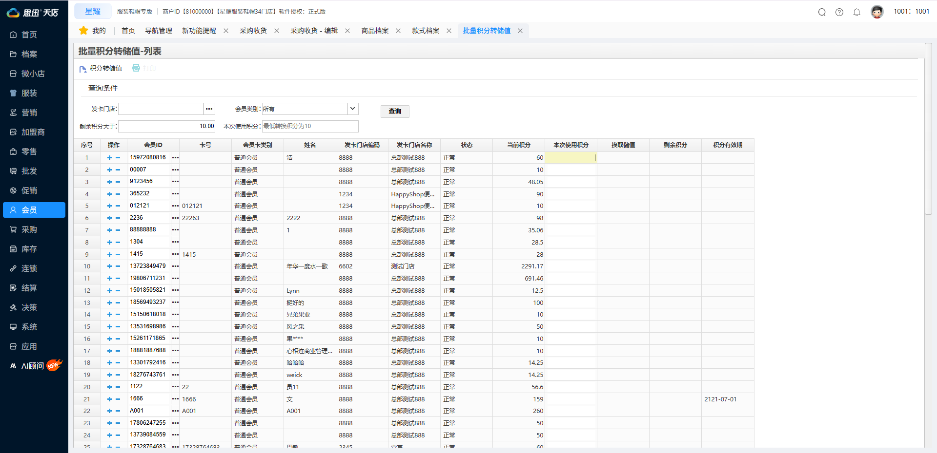Viewport: 937px width, 453px height.
Task: Click the user avatar icon
Action: (877, 12)
